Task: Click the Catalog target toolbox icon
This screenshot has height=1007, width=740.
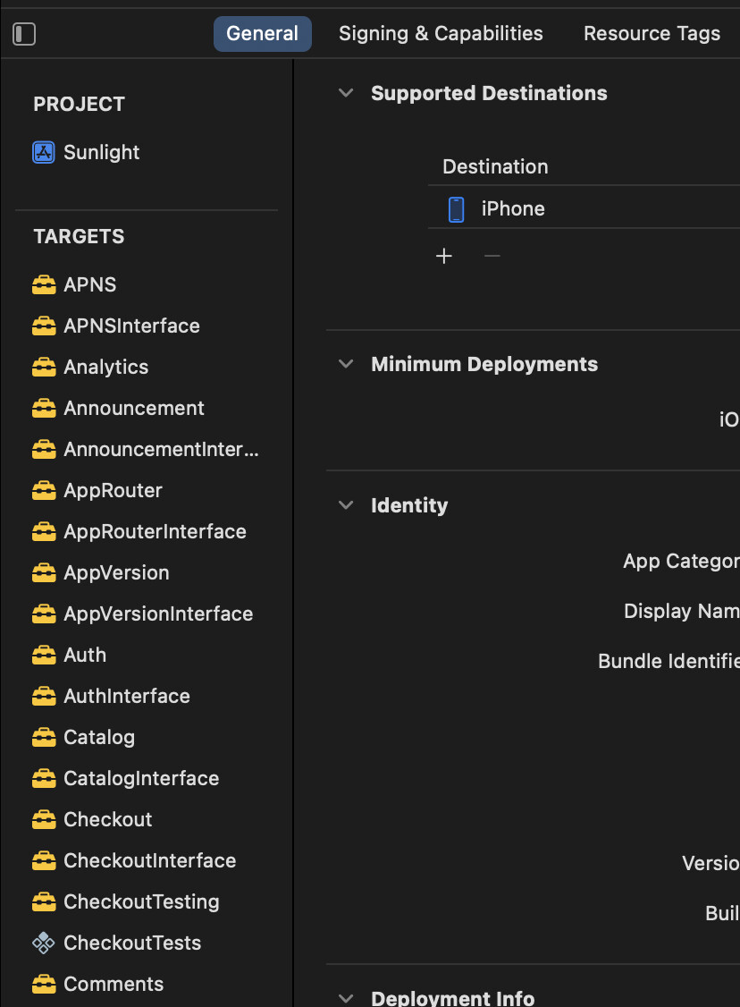Action: point(44,737)
